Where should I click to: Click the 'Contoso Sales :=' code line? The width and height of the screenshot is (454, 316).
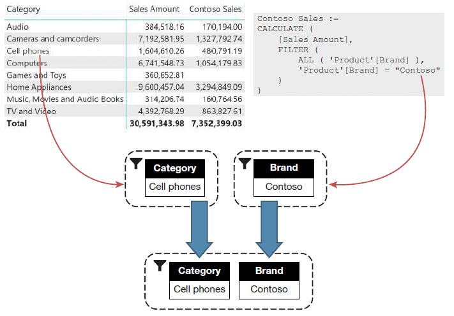coord(298,18)
